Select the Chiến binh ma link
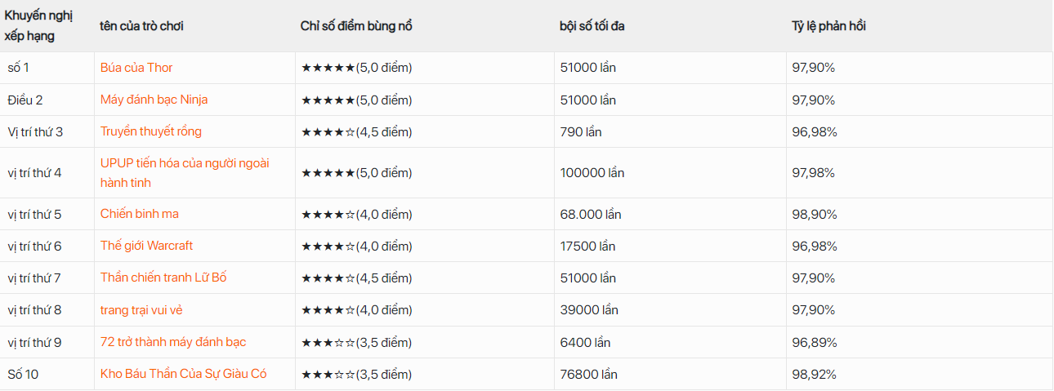Viewport: 1054px width, 391px height. click(x=139, y=214)
